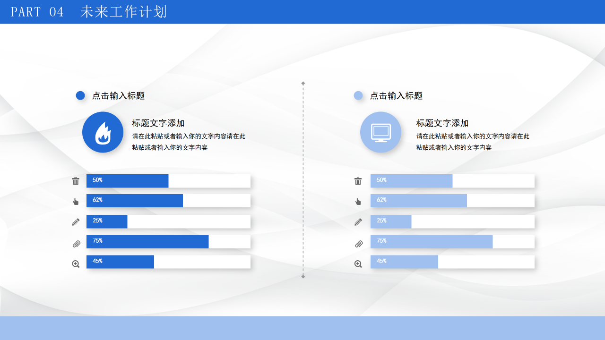This screenshot has width=605, height=340.
Task: Select the light-blue bullet dot before the right title
Action: 358,95
